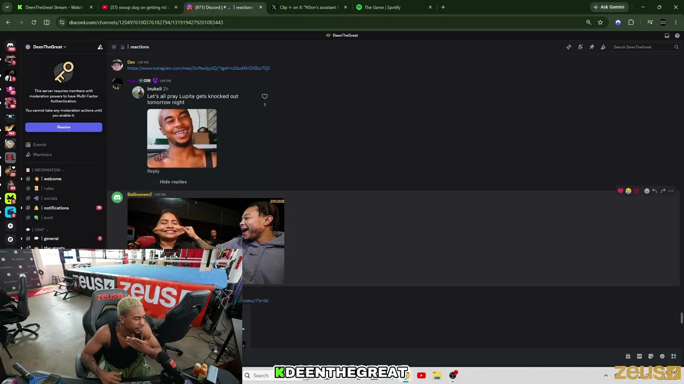Image resolution: width=684 pixels, height=384 pixels.
Task: Open Chrome zoom magnifier in address bar
Action: (588, 22)
